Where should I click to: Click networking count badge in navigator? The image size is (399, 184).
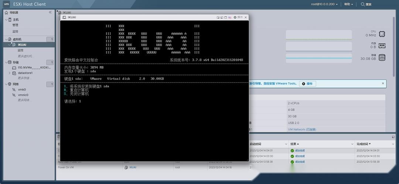point(50,84)
